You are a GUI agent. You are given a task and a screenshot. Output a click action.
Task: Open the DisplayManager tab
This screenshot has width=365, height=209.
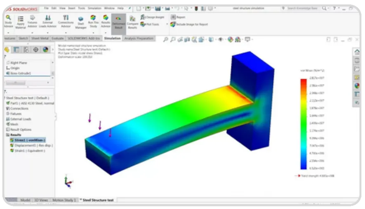[x=45, y=49]
